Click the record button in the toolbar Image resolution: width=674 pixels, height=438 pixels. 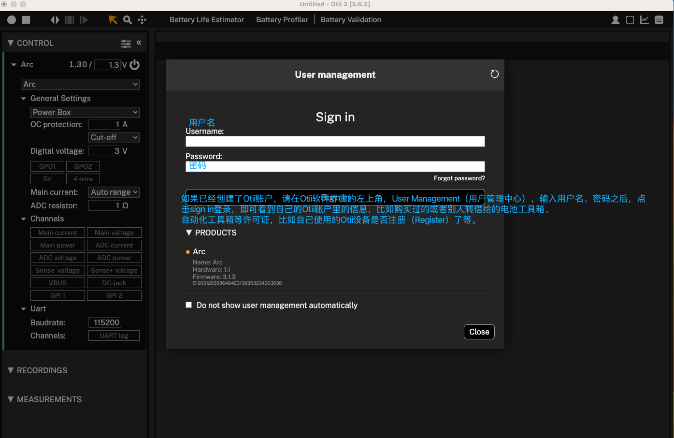coord(12,20)
